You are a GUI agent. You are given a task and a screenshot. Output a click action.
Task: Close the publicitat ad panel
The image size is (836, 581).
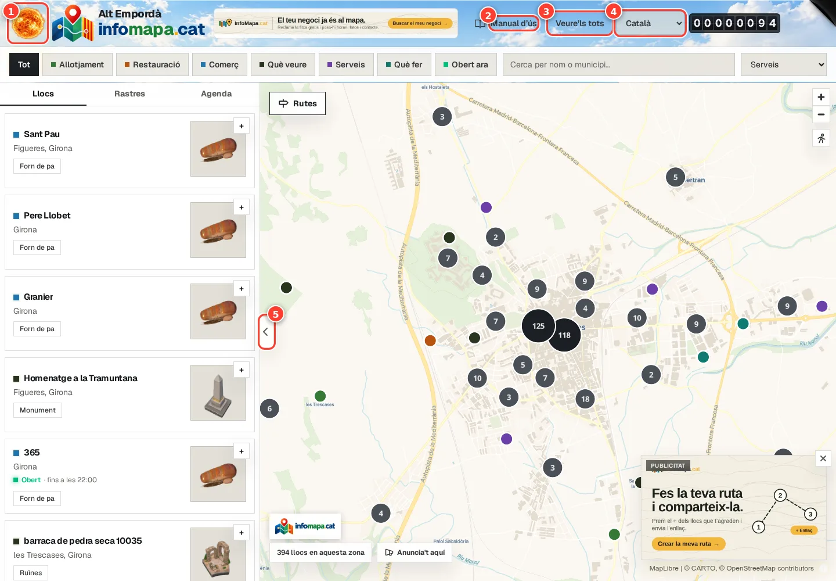[x=823, y=458]
